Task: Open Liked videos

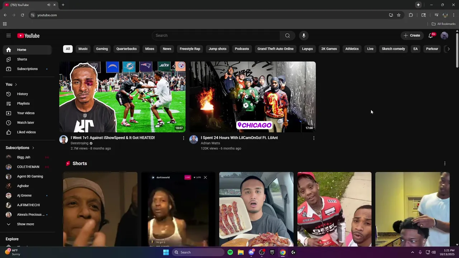Action: [x=27, y=132]
